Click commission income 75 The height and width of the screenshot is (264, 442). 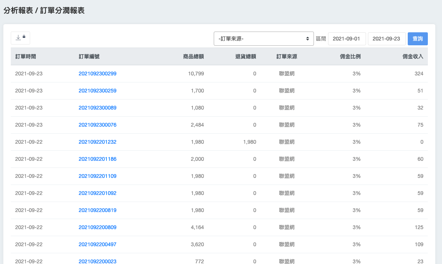tap(420, 125)
